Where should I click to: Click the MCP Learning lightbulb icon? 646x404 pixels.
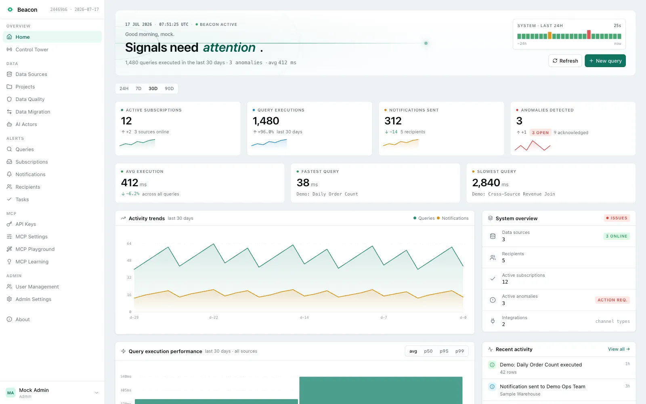tap(9, 261)
